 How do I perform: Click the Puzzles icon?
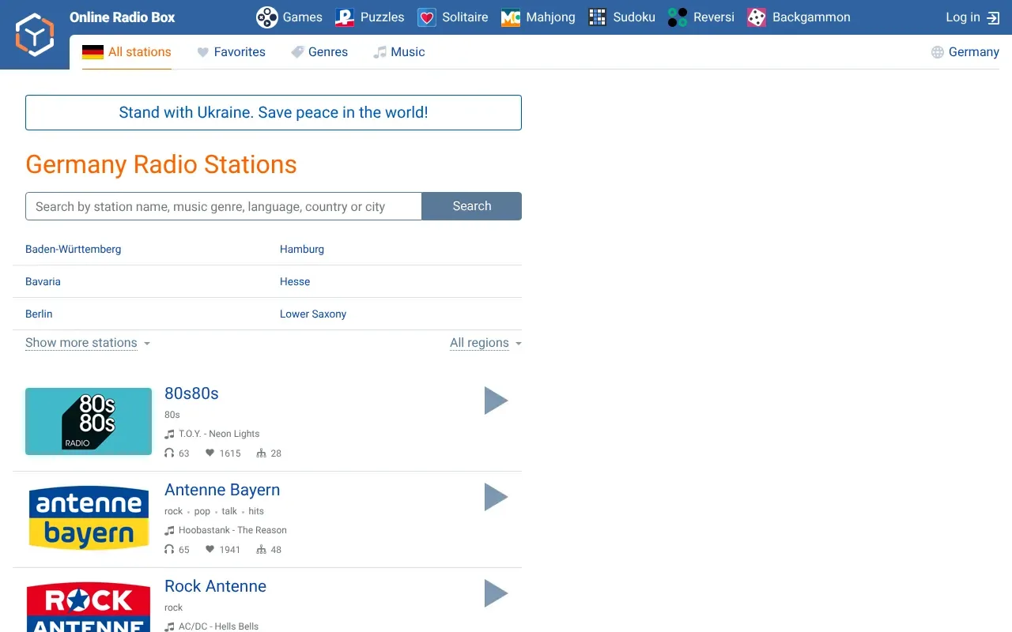[342, 17]
